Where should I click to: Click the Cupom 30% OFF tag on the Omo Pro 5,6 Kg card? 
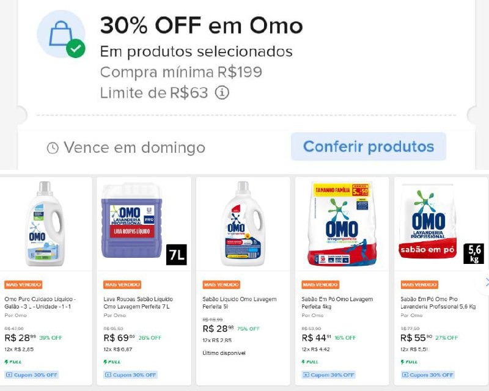428,375
